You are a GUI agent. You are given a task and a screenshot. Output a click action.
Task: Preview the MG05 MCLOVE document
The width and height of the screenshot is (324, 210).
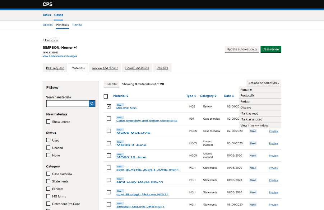click(x=273, y=131)
